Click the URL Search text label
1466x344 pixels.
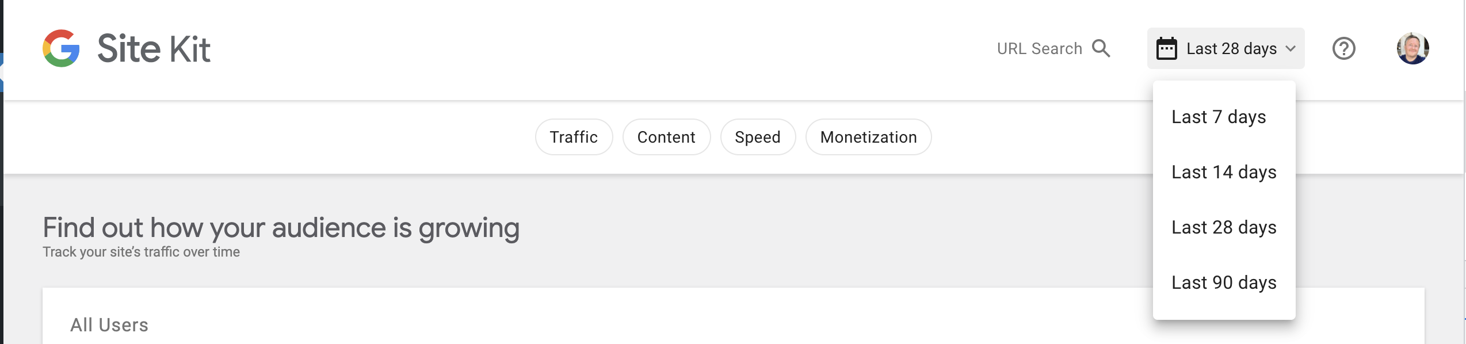pos(1039,48)
